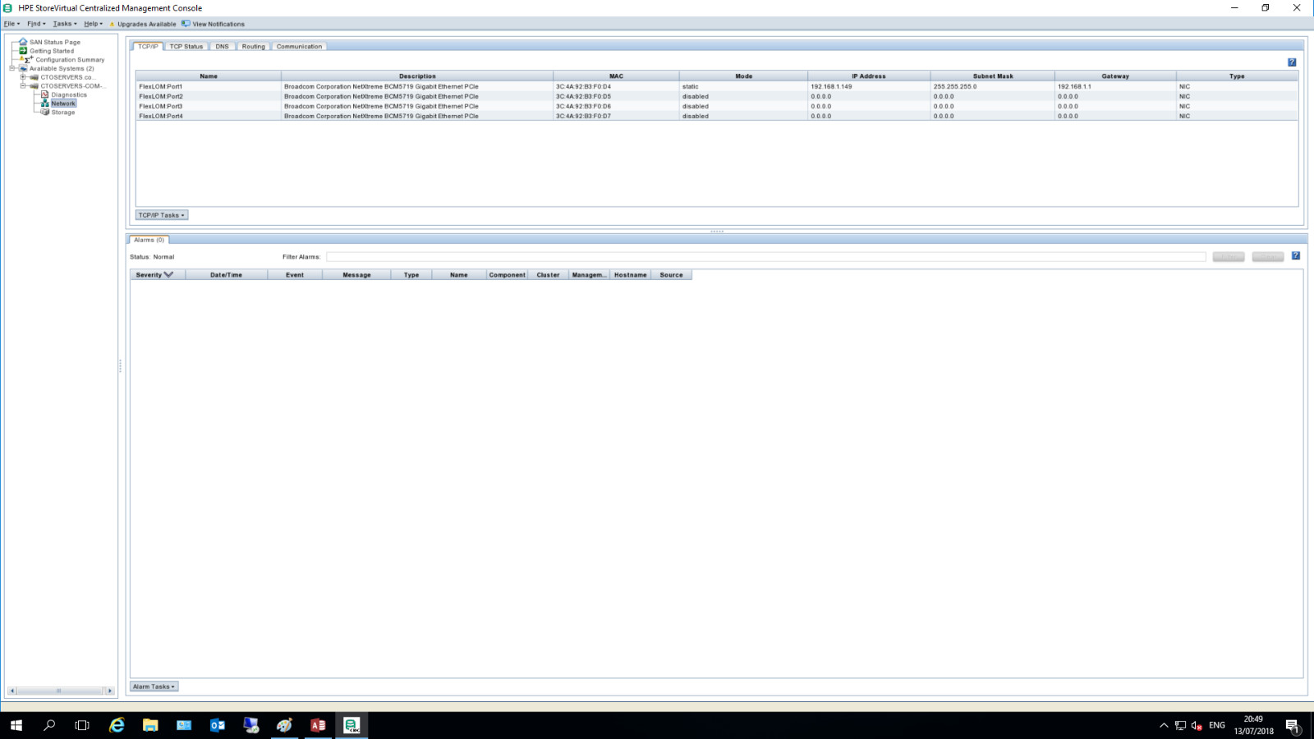Open the Diagnostics icon in the tree
1314x739 pixels.
[x=45, y=94]
